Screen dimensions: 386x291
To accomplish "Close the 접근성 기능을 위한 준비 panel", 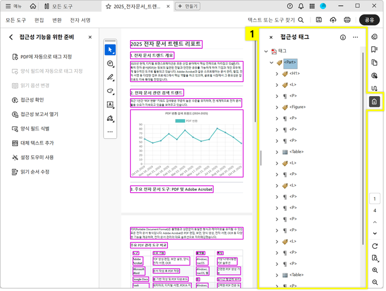I will (x=90, y=37).
